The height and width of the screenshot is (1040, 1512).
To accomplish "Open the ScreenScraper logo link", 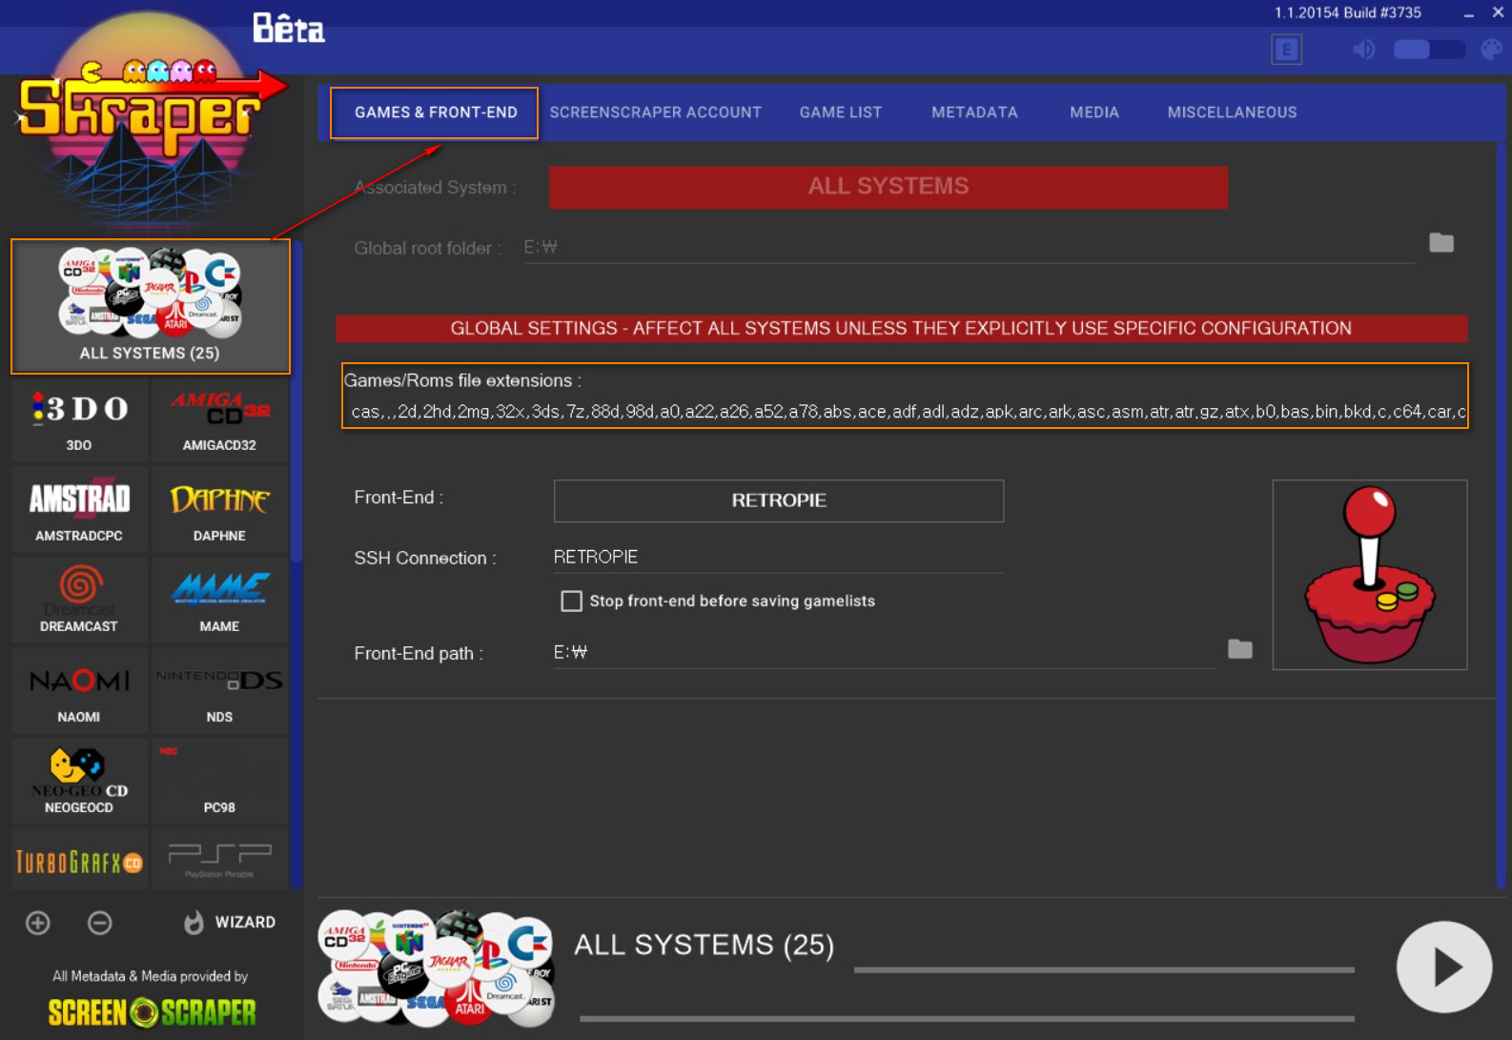I will pyautogui.click(x=153, y=1011).
